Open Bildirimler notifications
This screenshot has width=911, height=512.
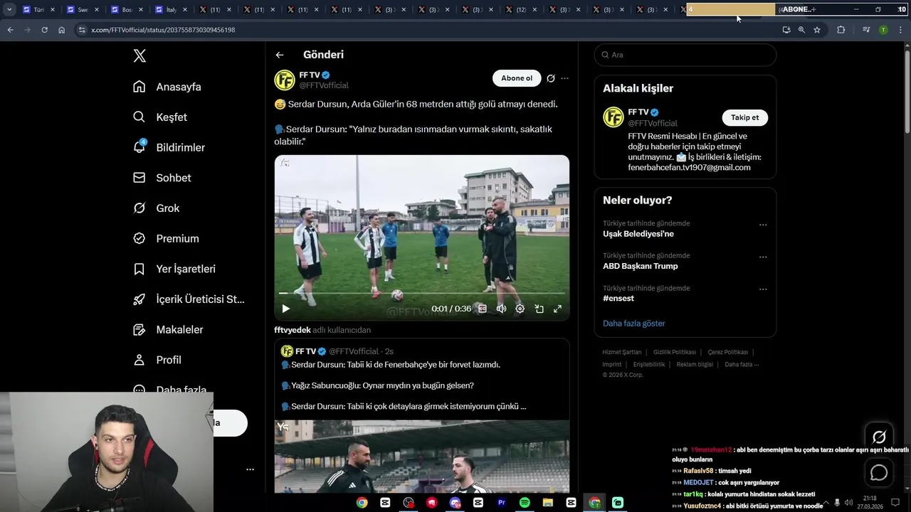(169, 147)
